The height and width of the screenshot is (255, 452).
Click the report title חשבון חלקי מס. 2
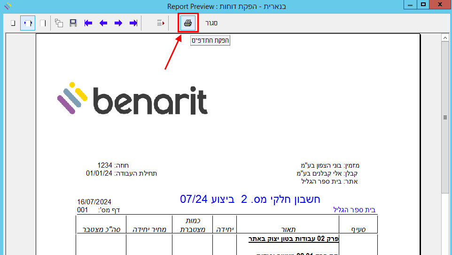coord(281,199)
